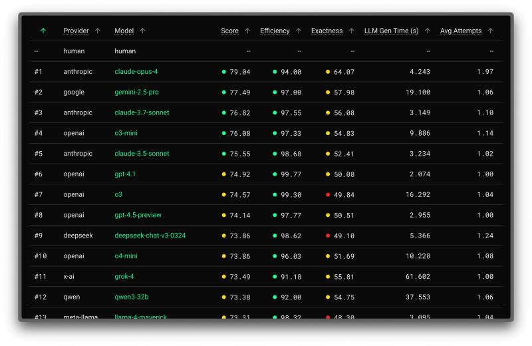This screenshot has width=532, height=346.
Task: Sort by the Efficiency column label
Action: [275, 31]
